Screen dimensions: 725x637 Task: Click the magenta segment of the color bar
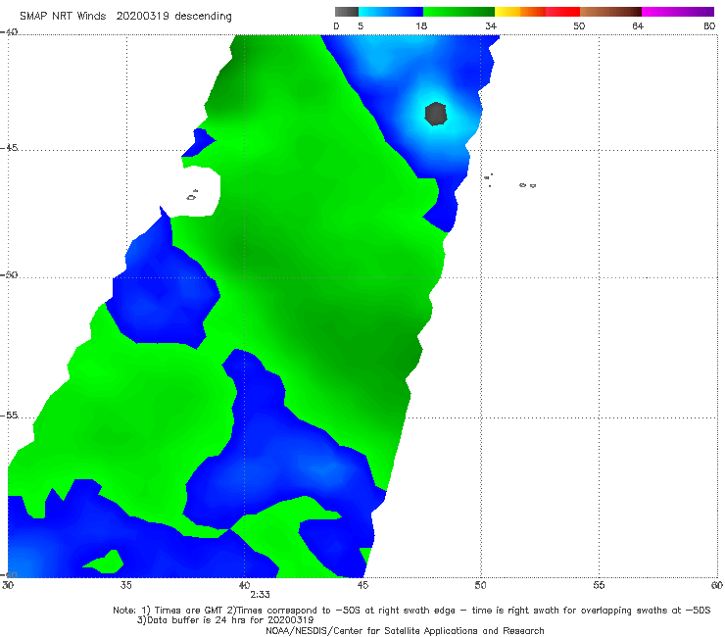678,12
